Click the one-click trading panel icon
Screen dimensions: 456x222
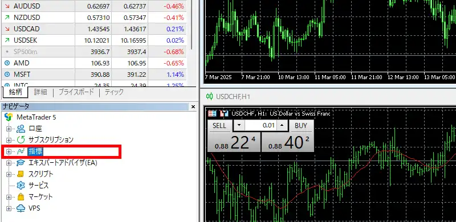(224, 114)
